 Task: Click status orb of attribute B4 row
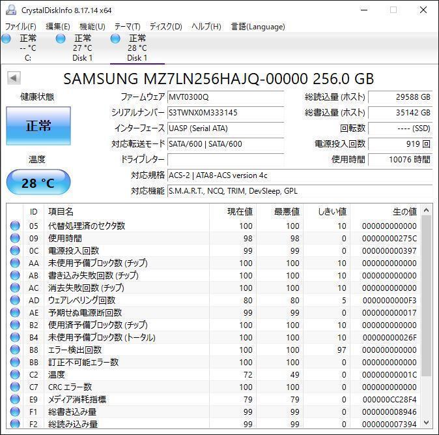(x=15, y=337)
